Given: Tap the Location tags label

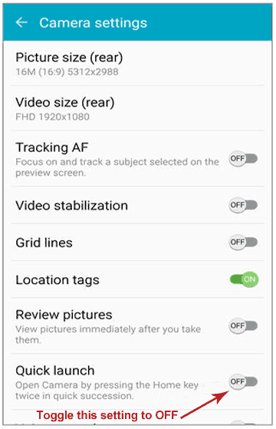Looking at the screenshot, I should pos(58,280).
